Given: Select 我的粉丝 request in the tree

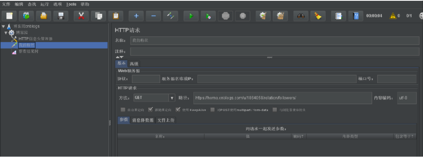Looking at the screenshot, I should [x=27, y=45].
